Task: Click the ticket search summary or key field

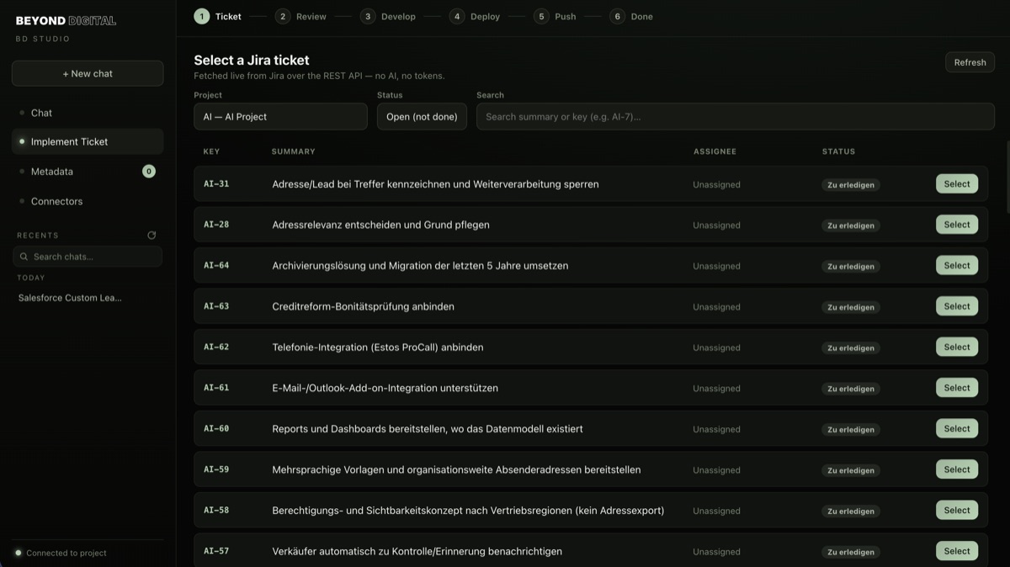Action: [x=736, y=117]
